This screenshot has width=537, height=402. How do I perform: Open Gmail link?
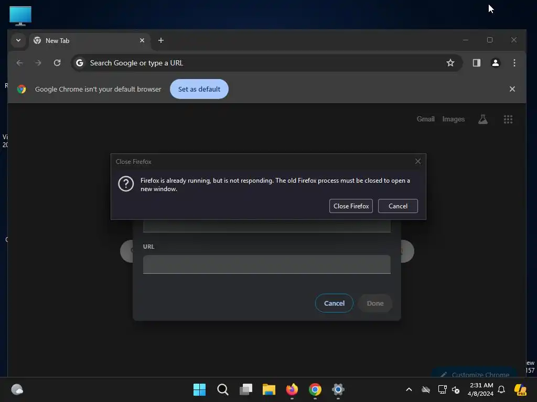(x=425, y=119)
